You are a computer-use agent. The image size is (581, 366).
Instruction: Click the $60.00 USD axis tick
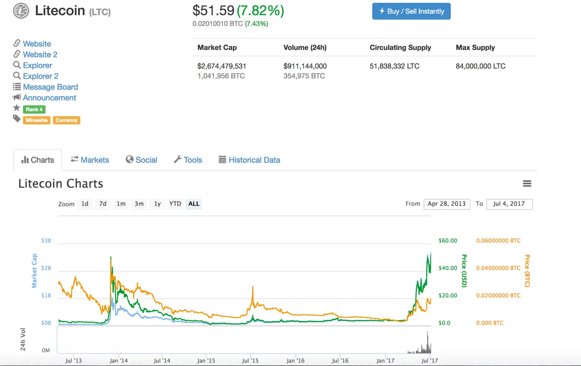coord(448,241)
